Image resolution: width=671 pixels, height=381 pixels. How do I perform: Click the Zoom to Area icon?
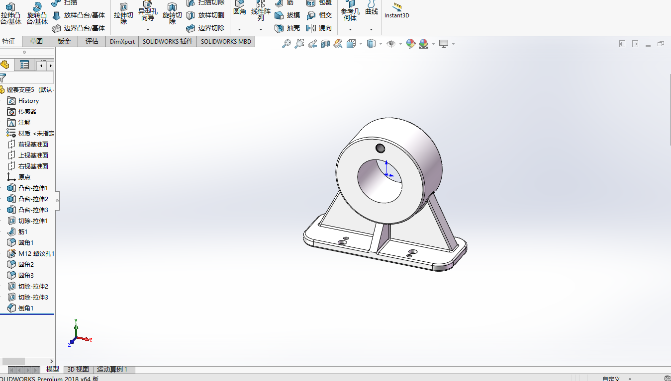299,44
